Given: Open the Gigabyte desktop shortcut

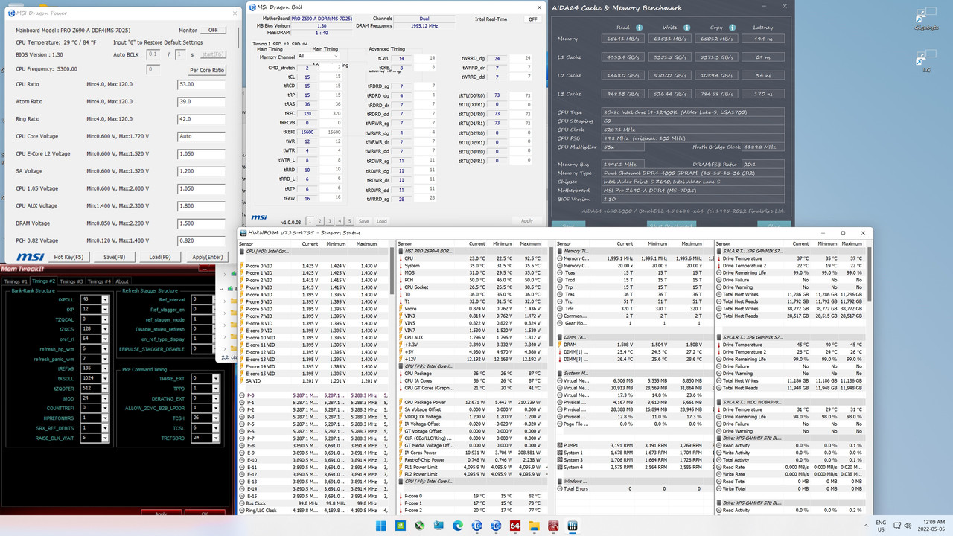Looking at the screenshot, I should [x=925, y=19].
